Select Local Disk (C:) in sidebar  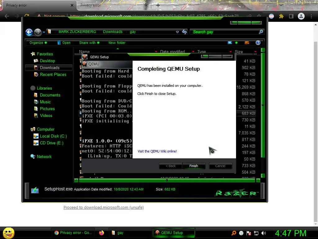(53, 136)
